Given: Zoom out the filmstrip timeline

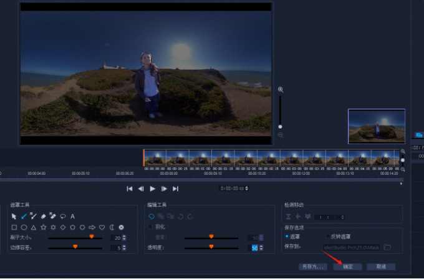Looking at the screenshot, I should (403, 170).
